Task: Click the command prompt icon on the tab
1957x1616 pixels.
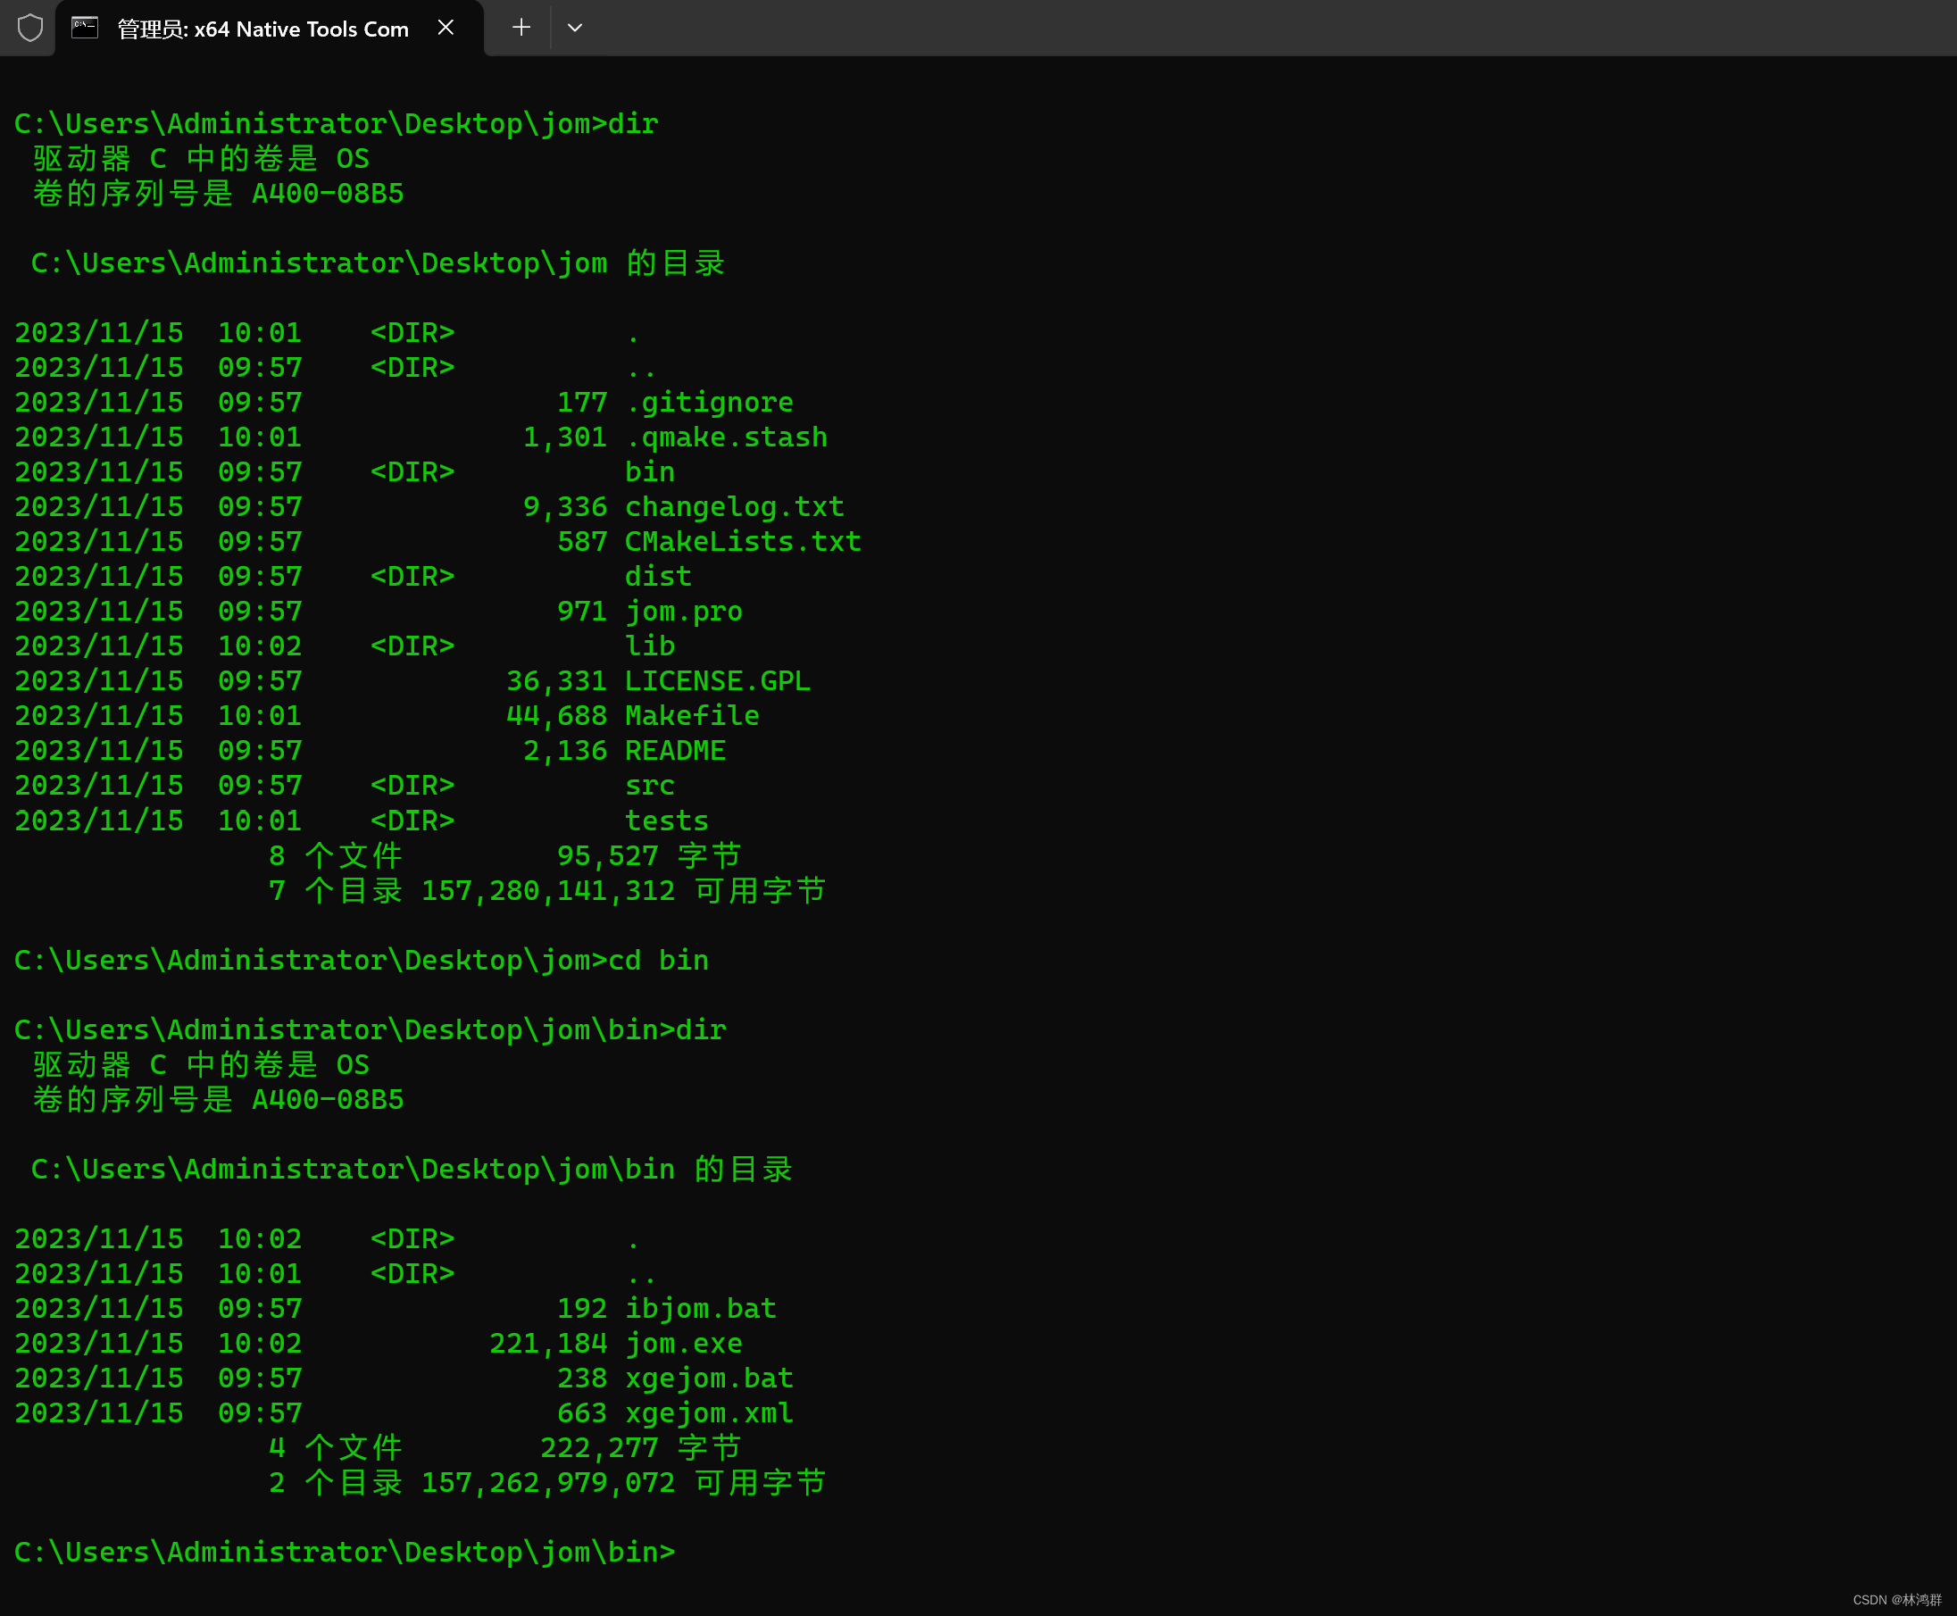Action: pos(85,28)
